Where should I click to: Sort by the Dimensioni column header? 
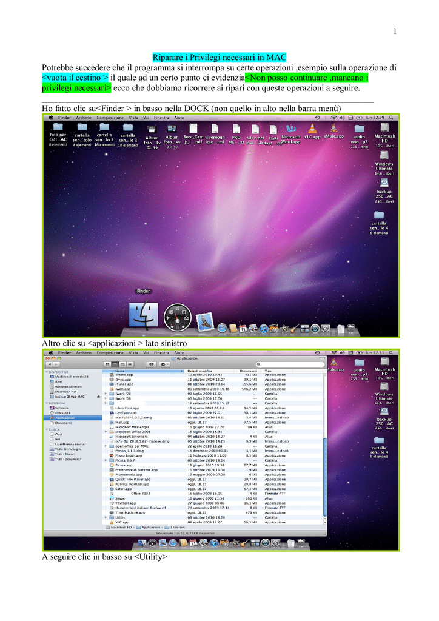tap(249, 371)
